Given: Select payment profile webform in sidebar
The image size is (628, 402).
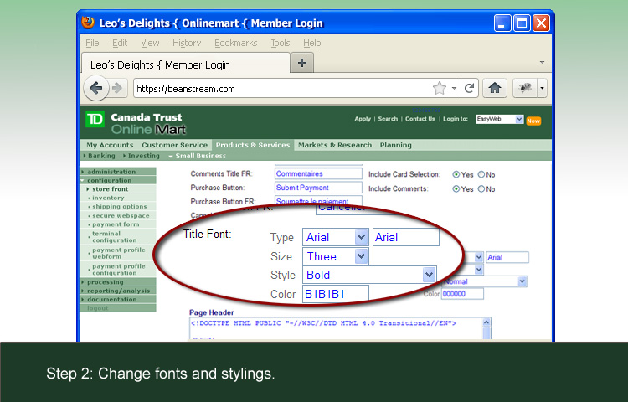Looking at the screenshot, I should click(119, 253).
